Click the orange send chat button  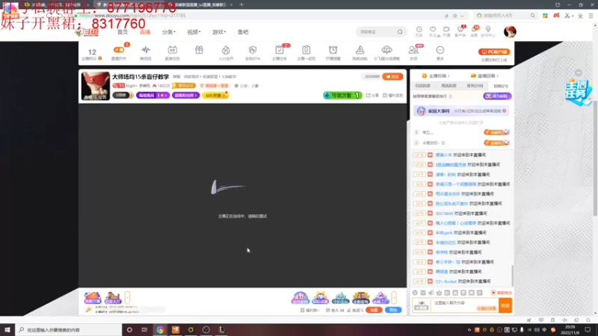click(x=505, y=305)
